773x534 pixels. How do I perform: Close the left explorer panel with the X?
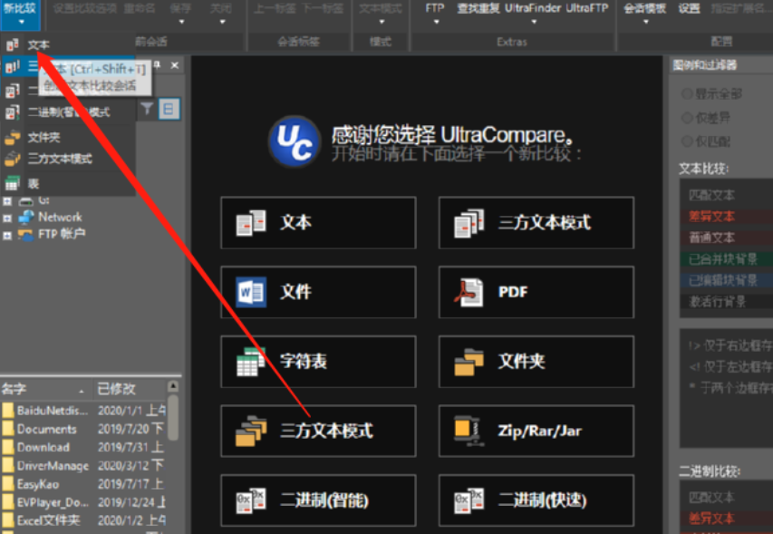175,65
